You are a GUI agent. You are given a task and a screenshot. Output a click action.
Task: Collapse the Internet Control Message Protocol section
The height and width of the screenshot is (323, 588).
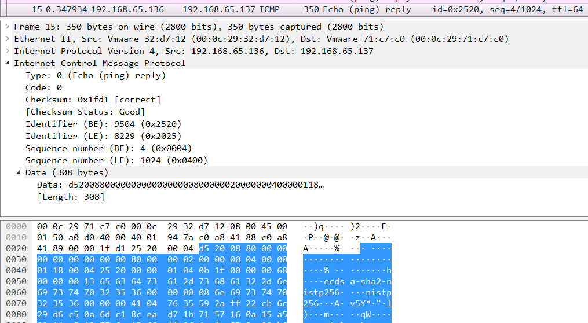(8, 63)
